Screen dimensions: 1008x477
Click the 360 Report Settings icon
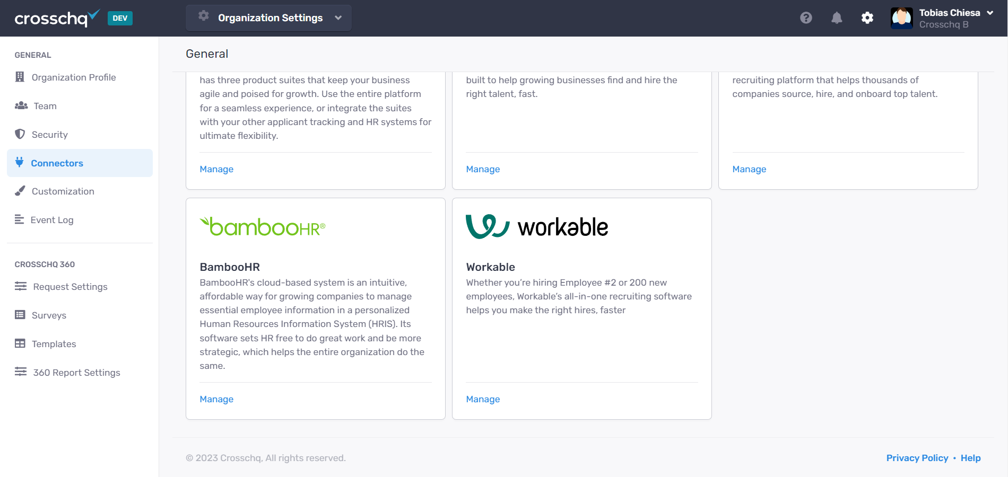[x=21, y=372]
